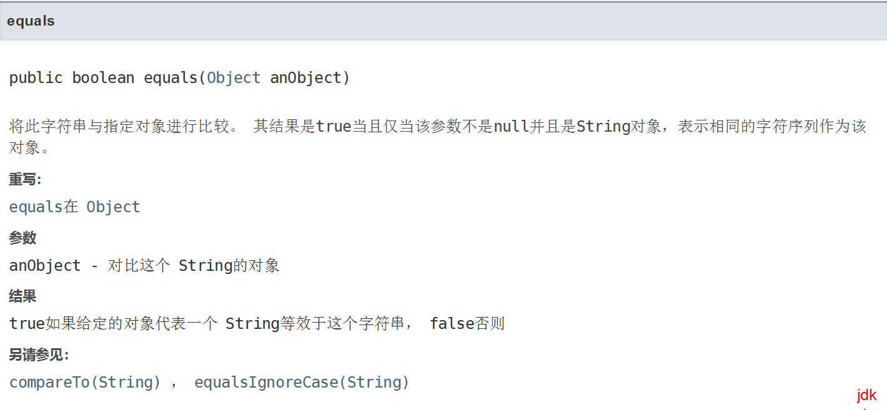Screen dimensions: 887x410
Task: Follow the equals link under 重写
Action: click(x=36, y=207)
